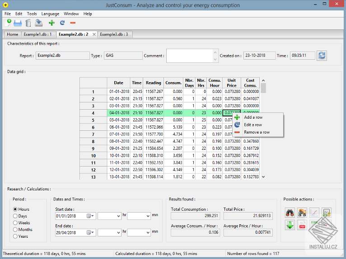
Task: Click the green plus toolbar icon
Action: pos(51,23)
